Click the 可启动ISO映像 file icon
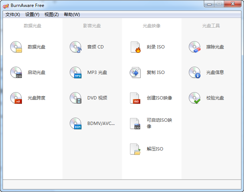This screenshot has width=244, height=192. point(135,124)
